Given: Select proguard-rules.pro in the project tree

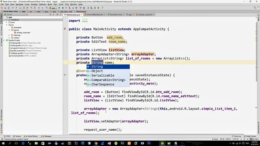Looking at the screenshot, I should 28,48.
